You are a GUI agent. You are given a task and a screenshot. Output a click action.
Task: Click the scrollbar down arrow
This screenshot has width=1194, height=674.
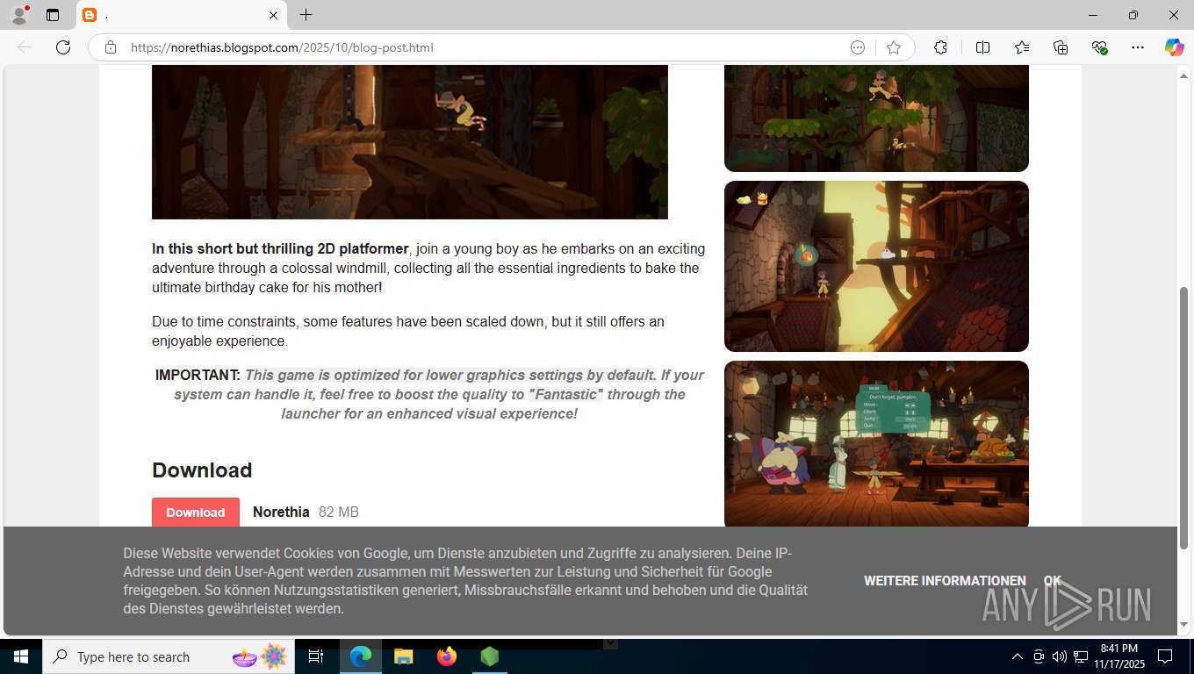(x=1183, y=625)
